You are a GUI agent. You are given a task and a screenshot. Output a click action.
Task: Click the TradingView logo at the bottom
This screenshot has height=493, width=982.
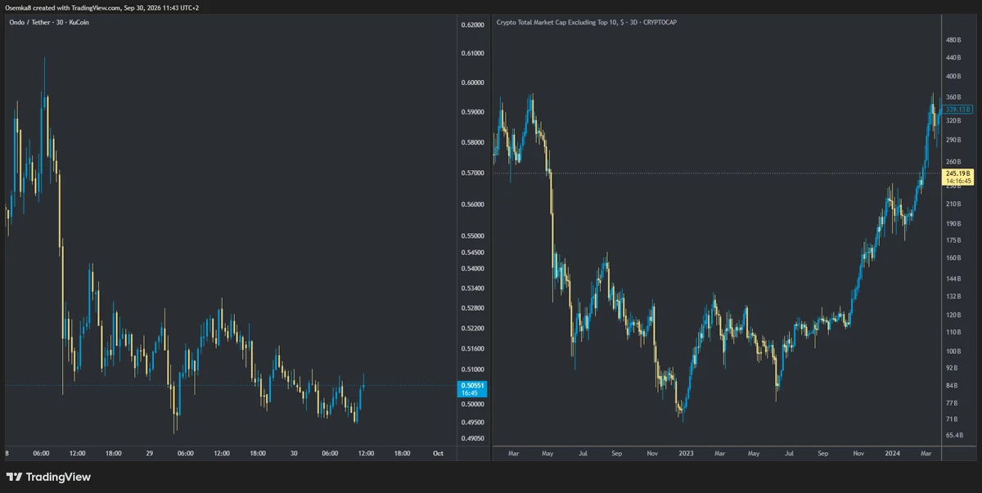coord(48,477)
